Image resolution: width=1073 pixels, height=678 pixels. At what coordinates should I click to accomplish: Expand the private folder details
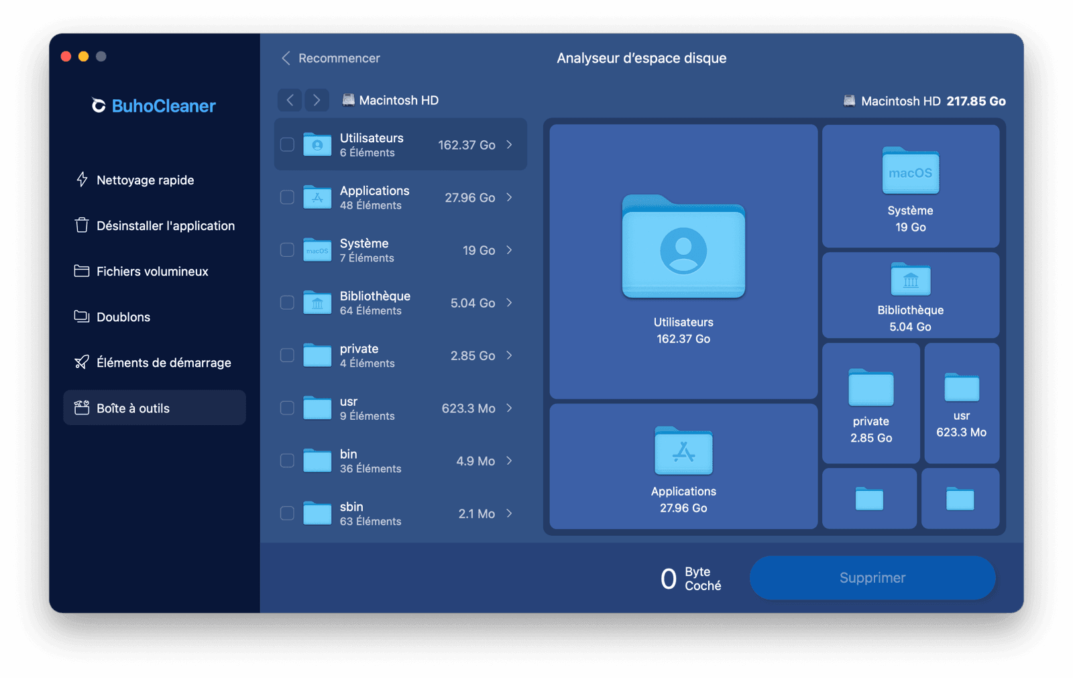(x=510, y=355)
